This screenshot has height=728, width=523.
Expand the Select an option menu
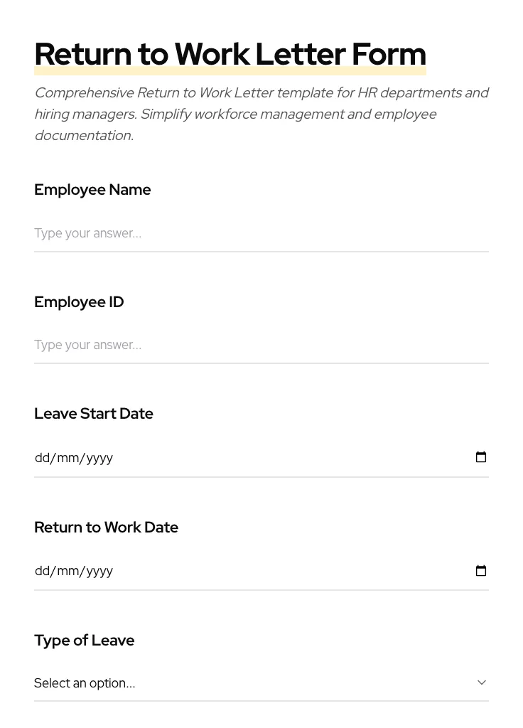pyautogui.click(x=261, y=682)
